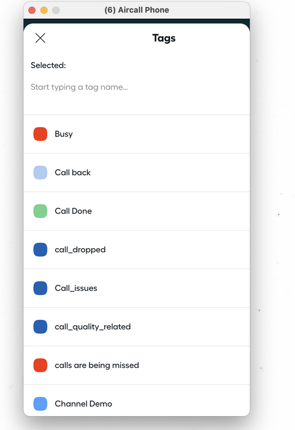Select the Call_issues tag text

coord(76,288)
